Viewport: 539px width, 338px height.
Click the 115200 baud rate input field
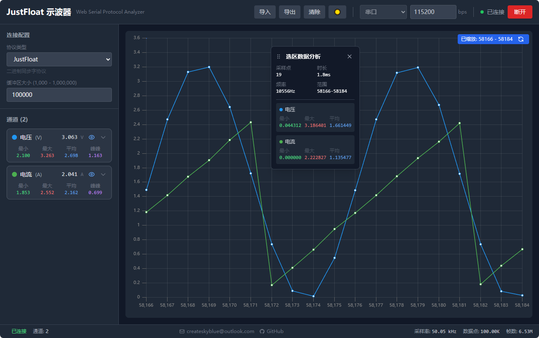433,12
